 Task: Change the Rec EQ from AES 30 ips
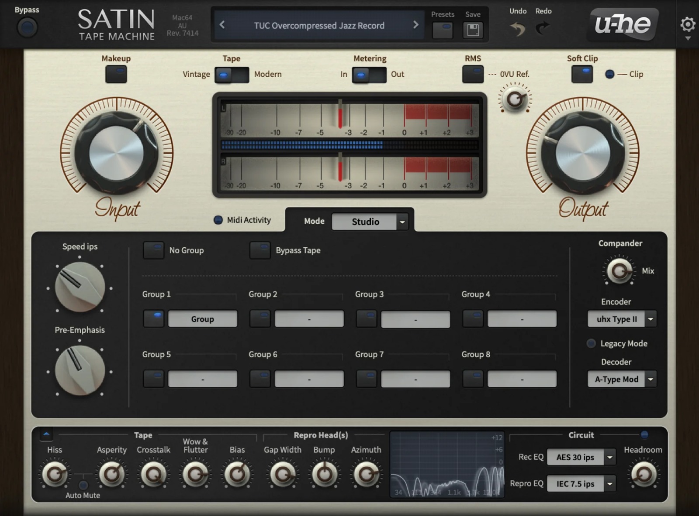click(581, 457)
